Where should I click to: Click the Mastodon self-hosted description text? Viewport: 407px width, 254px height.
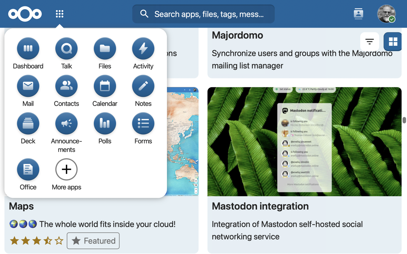click(x=287, y=231)
